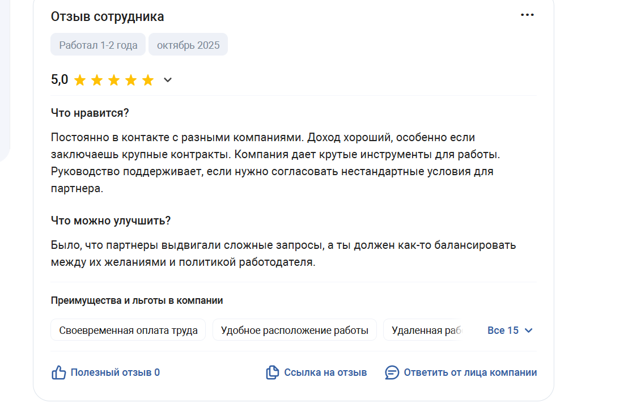
Task: Click Ответить от лица компании link text
Action: pyautogui.click(x=470, y=372)
